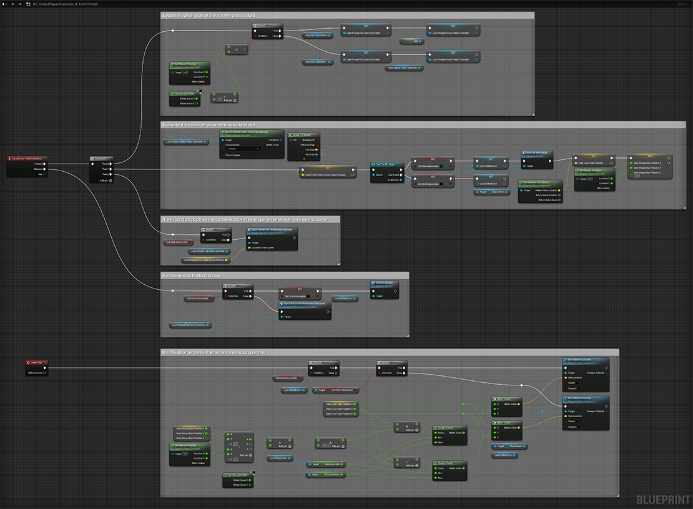Select the Self reference node

[x=412, y=41]
